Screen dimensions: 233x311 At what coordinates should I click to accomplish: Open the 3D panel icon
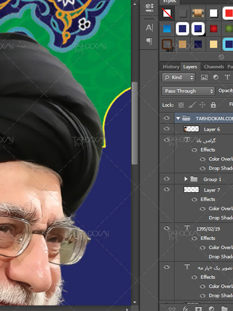point(149,8)
